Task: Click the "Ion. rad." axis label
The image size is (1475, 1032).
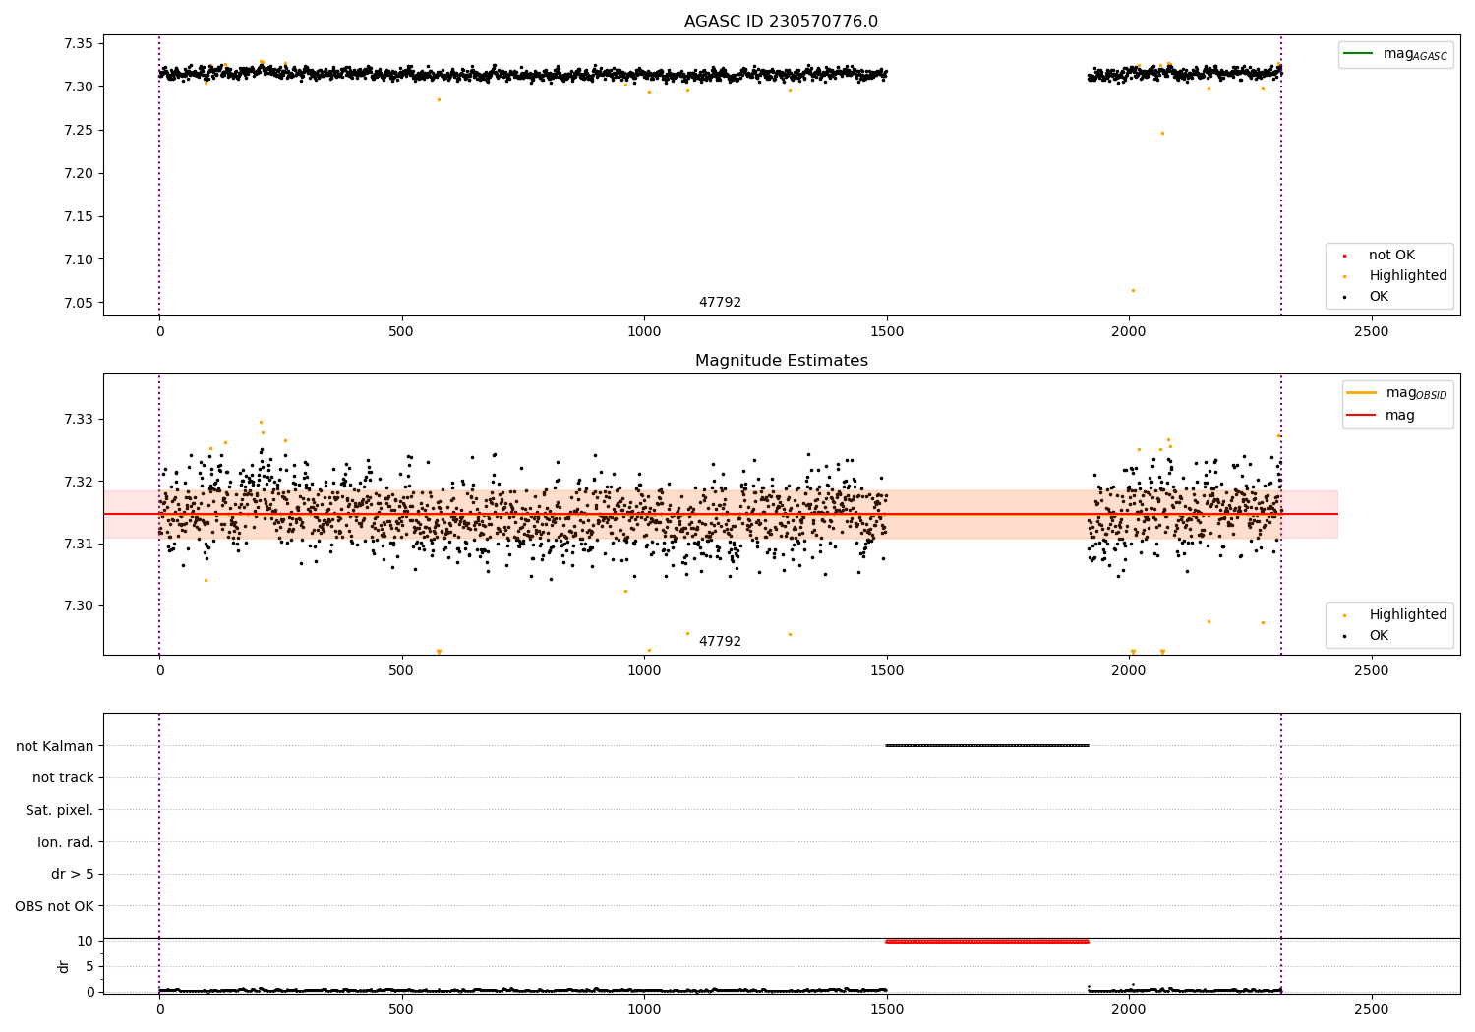Action: click(x=66, y=842)
